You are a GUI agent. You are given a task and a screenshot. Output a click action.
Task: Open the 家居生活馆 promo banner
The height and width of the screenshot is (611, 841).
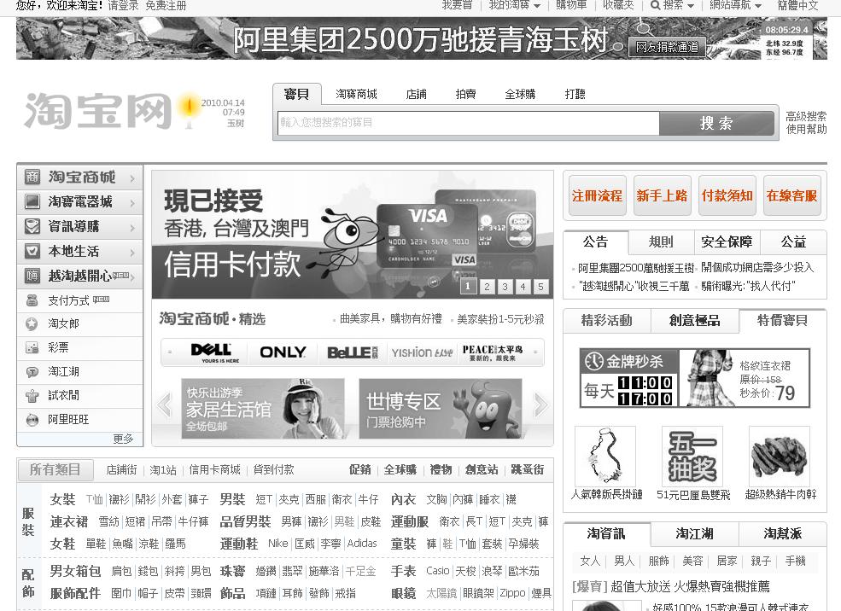coord(263,409)
